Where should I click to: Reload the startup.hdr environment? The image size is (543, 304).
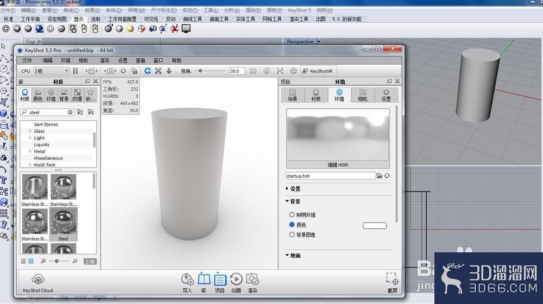tap(387, 176)
